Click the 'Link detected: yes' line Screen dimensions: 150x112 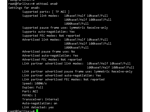pos(38,107)
